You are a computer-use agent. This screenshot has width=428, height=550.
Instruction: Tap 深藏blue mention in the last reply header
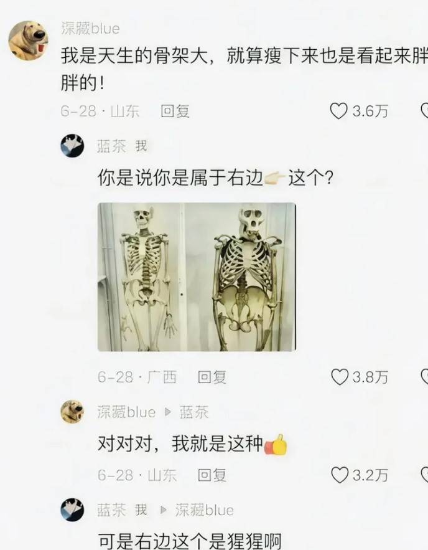[205, 510]
